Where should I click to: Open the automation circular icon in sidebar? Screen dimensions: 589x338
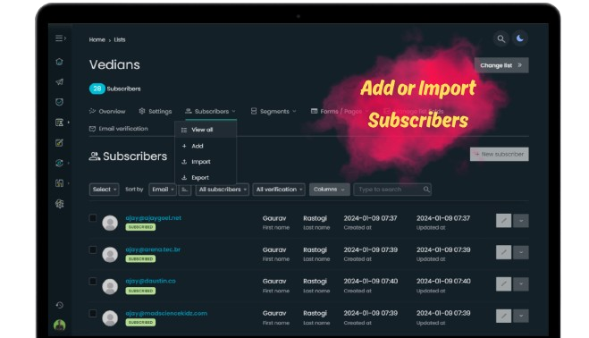[59, 163]
